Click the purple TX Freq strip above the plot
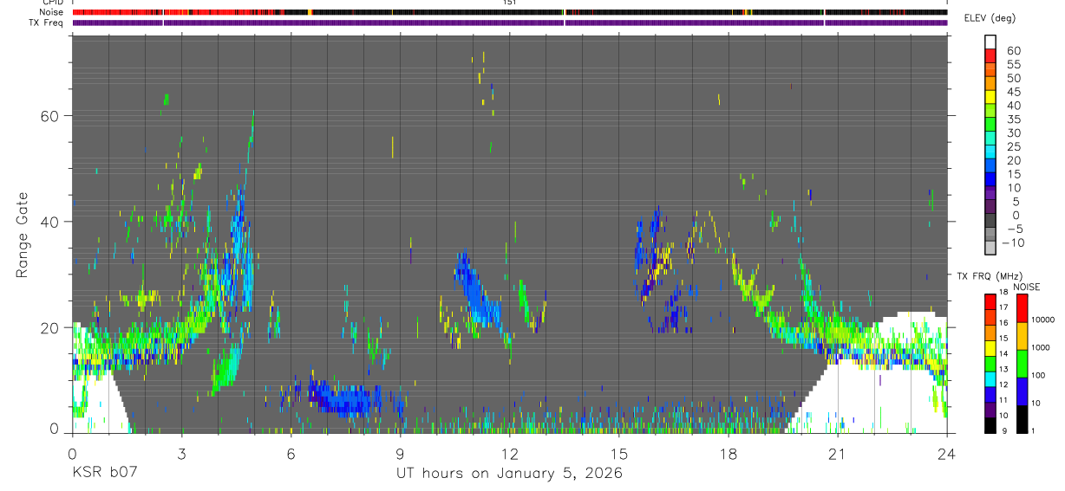The width and height of the screenshot is (1065, 491). pyautogui.click(x=510, y=23)
